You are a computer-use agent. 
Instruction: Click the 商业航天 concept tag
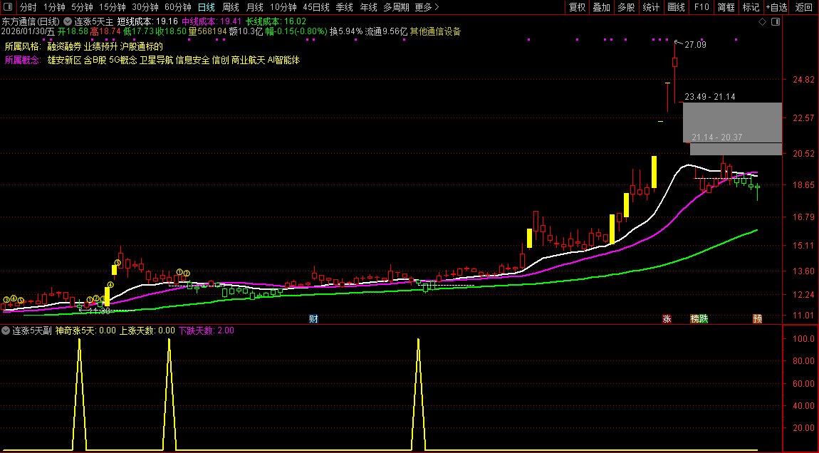point(248,60)
